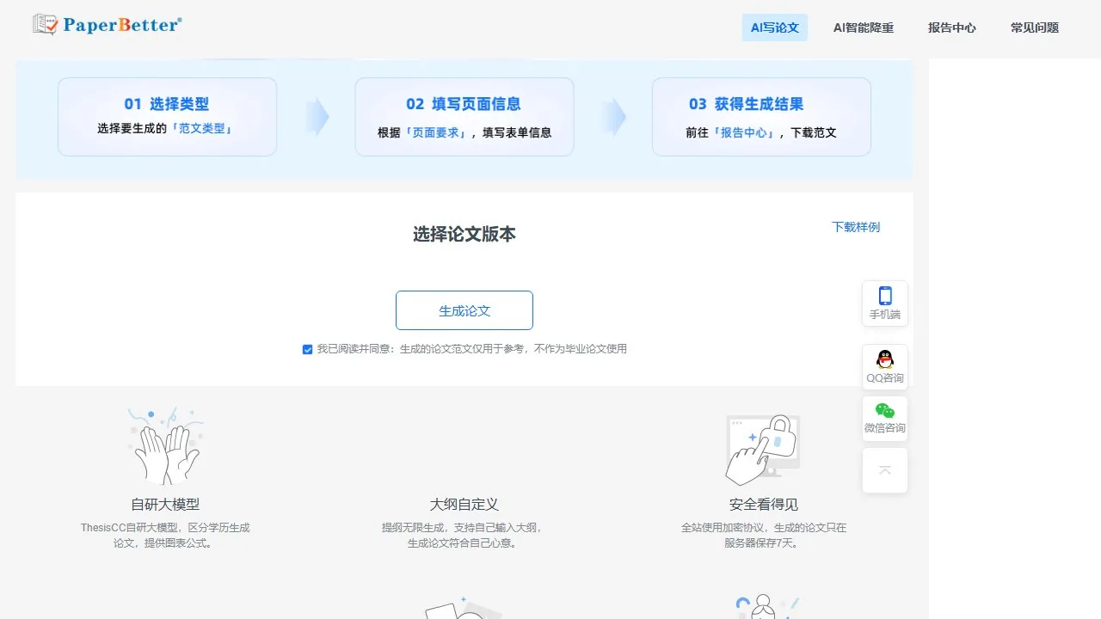Go to 报告中心 in navigation
Image resolution: width=1101 pixels, height=619 pixels.
952,28
